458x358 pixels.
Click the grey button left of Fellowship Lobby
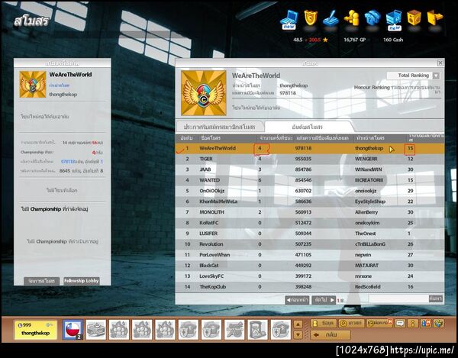[41, 281]
